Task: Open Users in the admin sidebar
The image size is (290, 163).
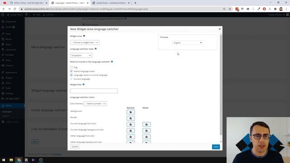Action: coord(8,83)
